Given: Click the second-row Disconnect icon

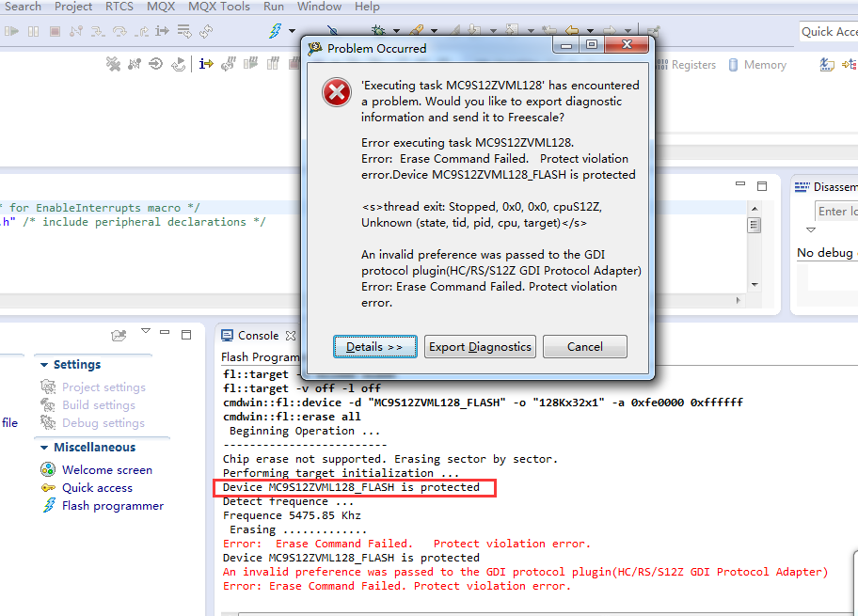Looking at the screenshot, I should pyautogui.click(x=135, y=64).
